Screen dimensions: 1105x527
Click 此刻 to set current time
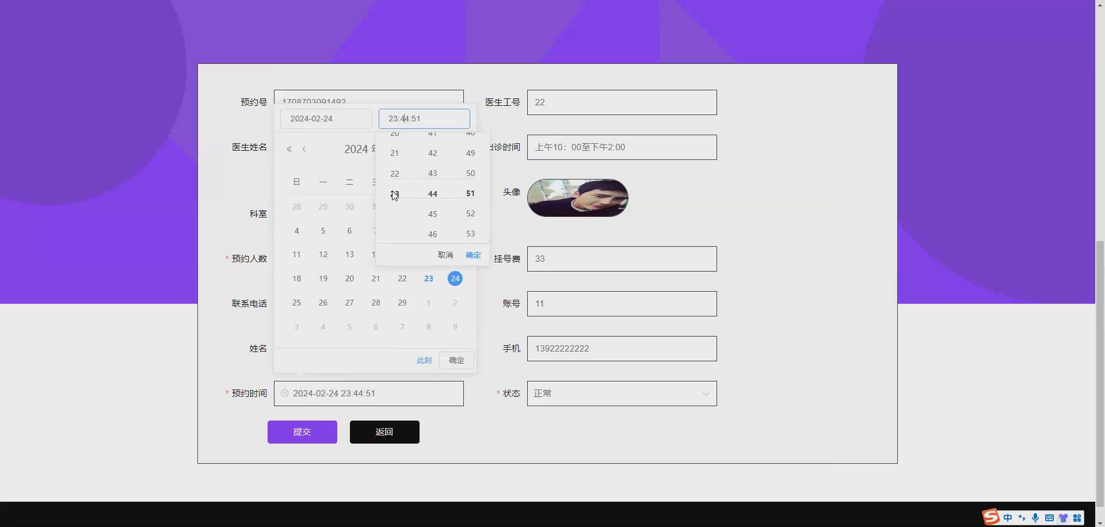(424, 360)
